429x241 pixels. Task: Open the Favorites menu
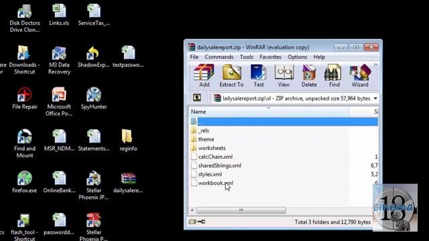coord(270,57)
